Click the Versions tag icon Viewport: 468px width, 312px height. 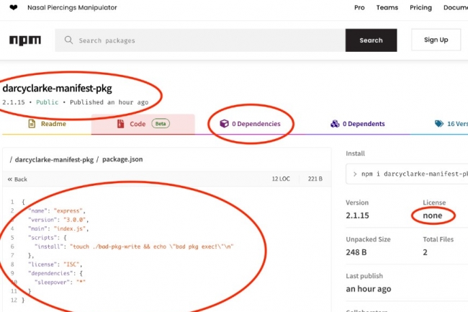click(x=438, y=124)
